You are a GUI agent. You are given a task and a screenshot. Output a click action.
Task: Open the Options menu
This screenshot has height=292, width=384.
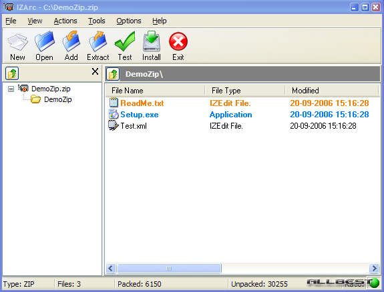[x=129, y=21]
